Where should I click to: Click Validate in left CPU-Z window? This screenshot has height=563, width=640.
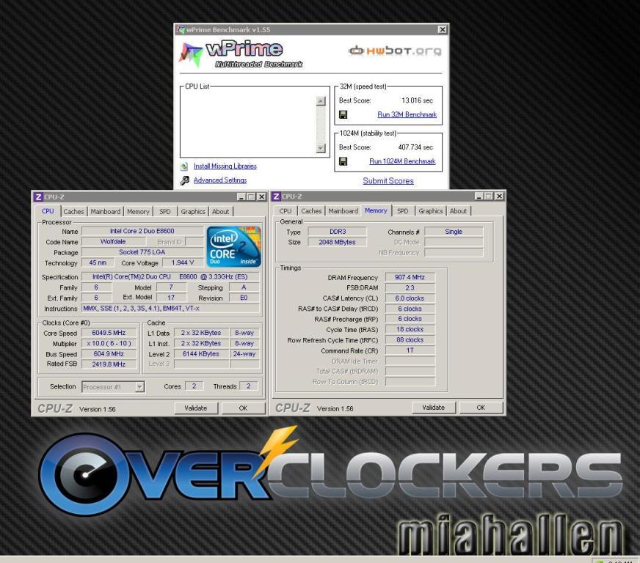[x=196, y=408]
